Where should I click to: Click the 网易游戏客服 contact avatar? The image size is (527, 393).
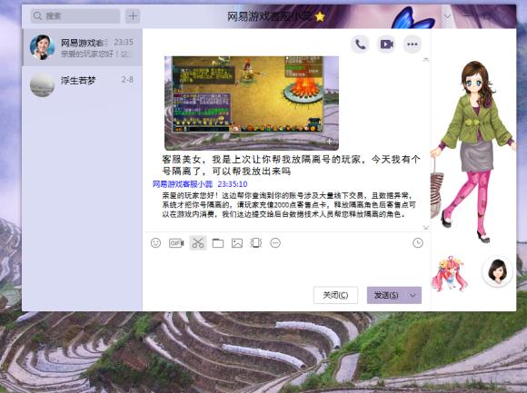43,47
